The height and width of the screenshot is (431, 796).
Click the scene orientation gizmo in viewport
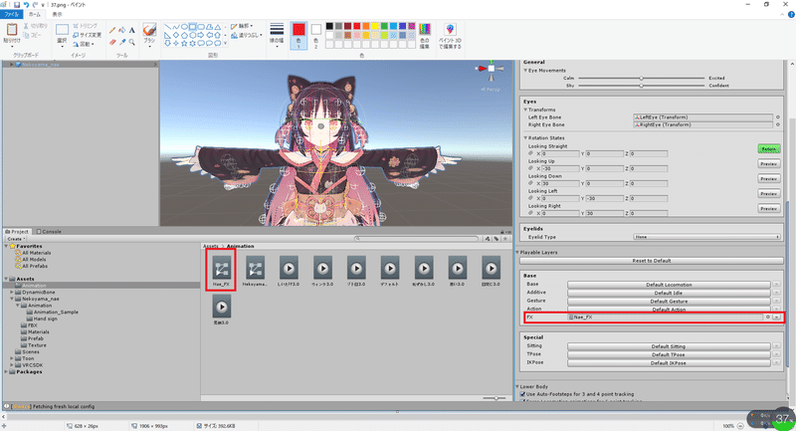pos(491,70)
